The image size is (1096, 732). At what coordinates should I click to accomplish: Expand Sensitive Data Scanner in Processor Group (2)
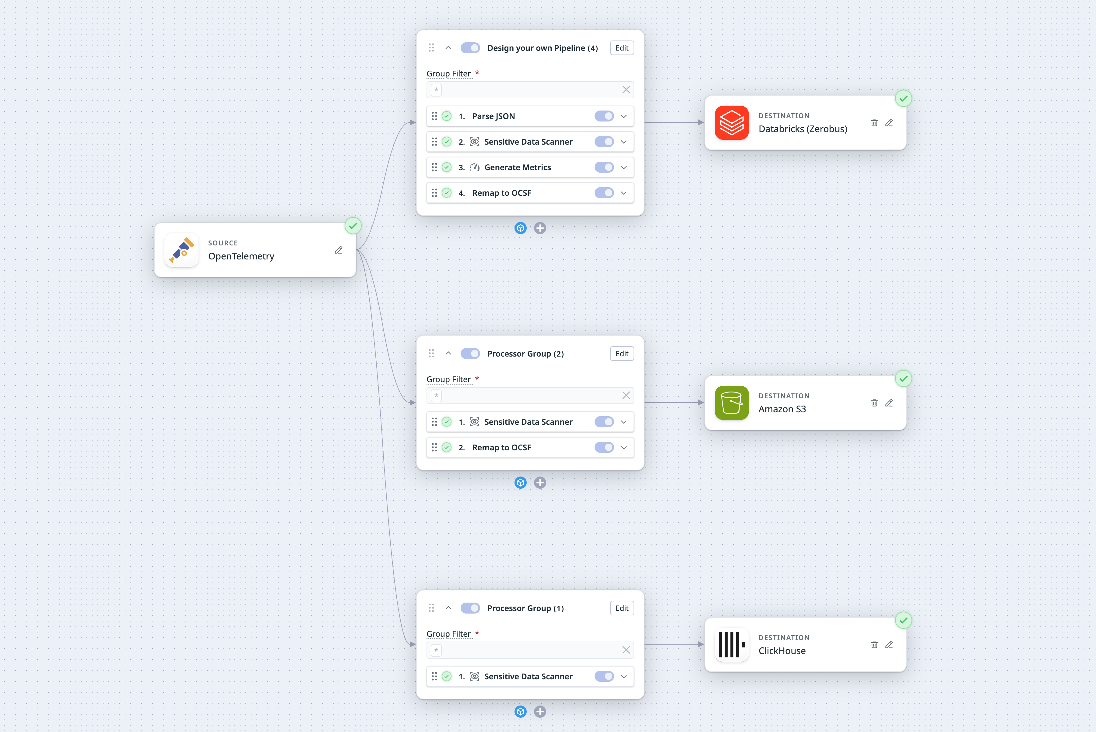[624, 422]
